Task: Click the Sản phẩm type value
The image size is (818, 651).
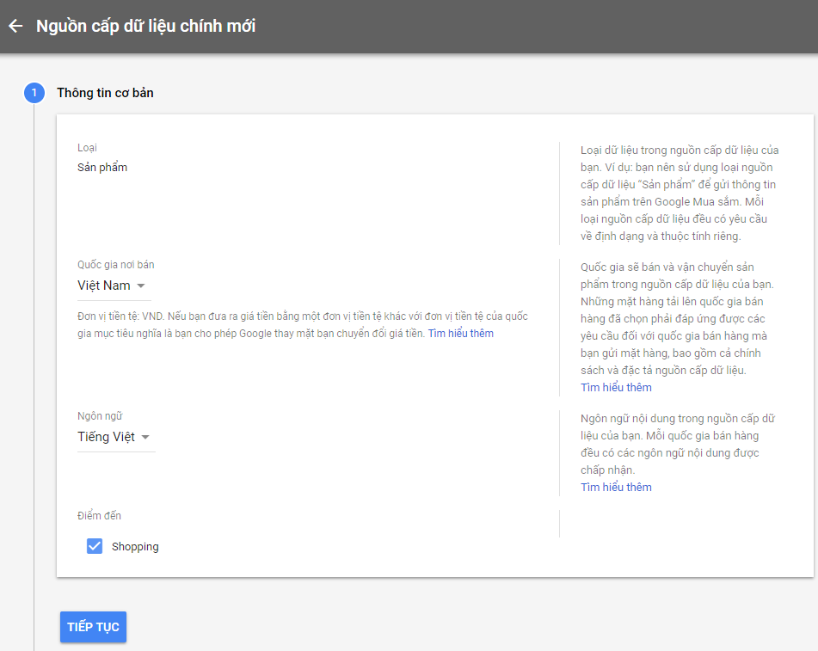Action: click(x=102, y=167)
